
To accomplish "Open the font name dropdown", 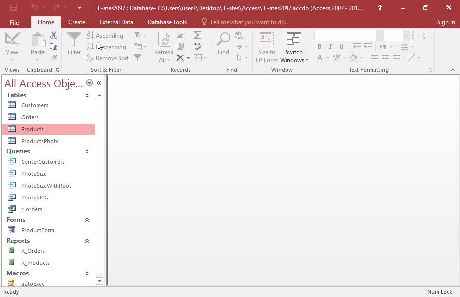I will [x=379, y=36].
